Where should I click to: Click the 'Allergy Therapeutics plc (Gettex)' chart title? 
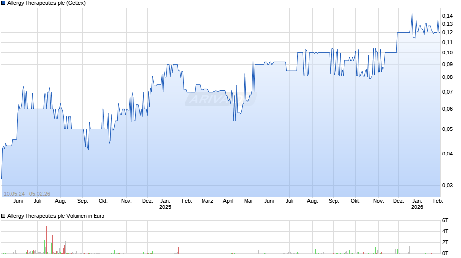pos(47,3)
